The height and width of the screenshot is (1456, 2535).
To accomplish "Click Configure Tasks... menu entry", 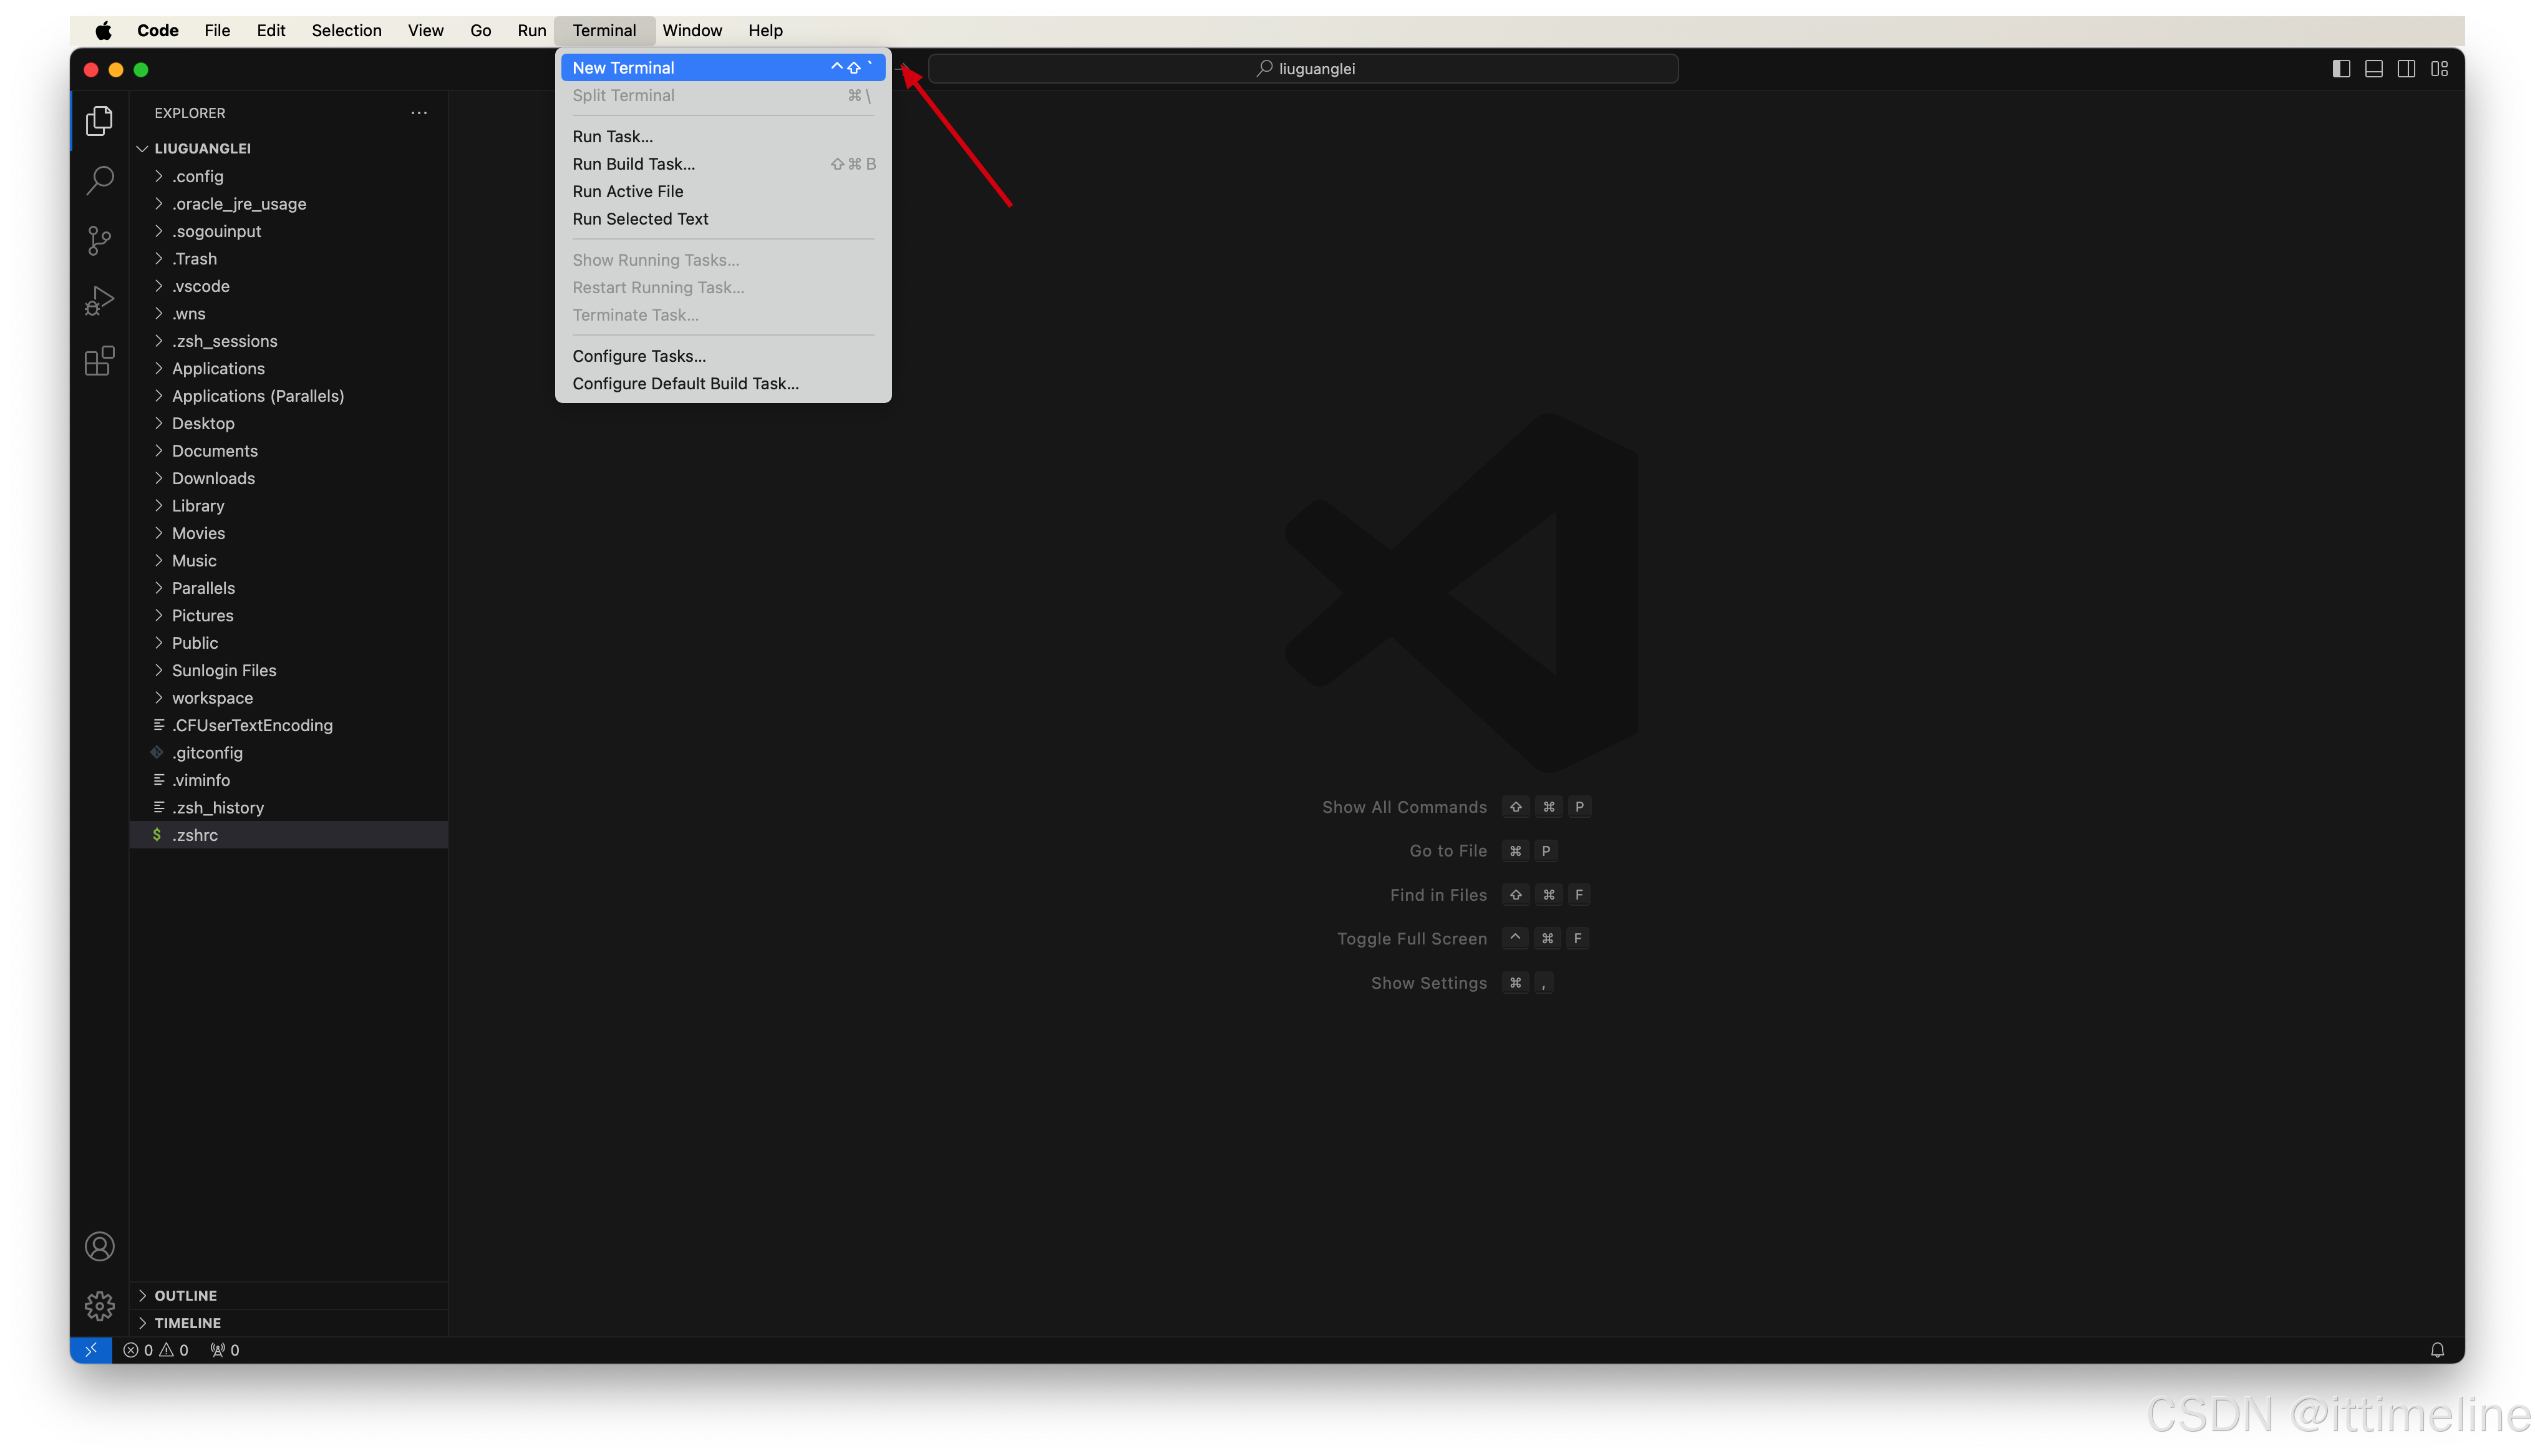I will coord(639,356).
